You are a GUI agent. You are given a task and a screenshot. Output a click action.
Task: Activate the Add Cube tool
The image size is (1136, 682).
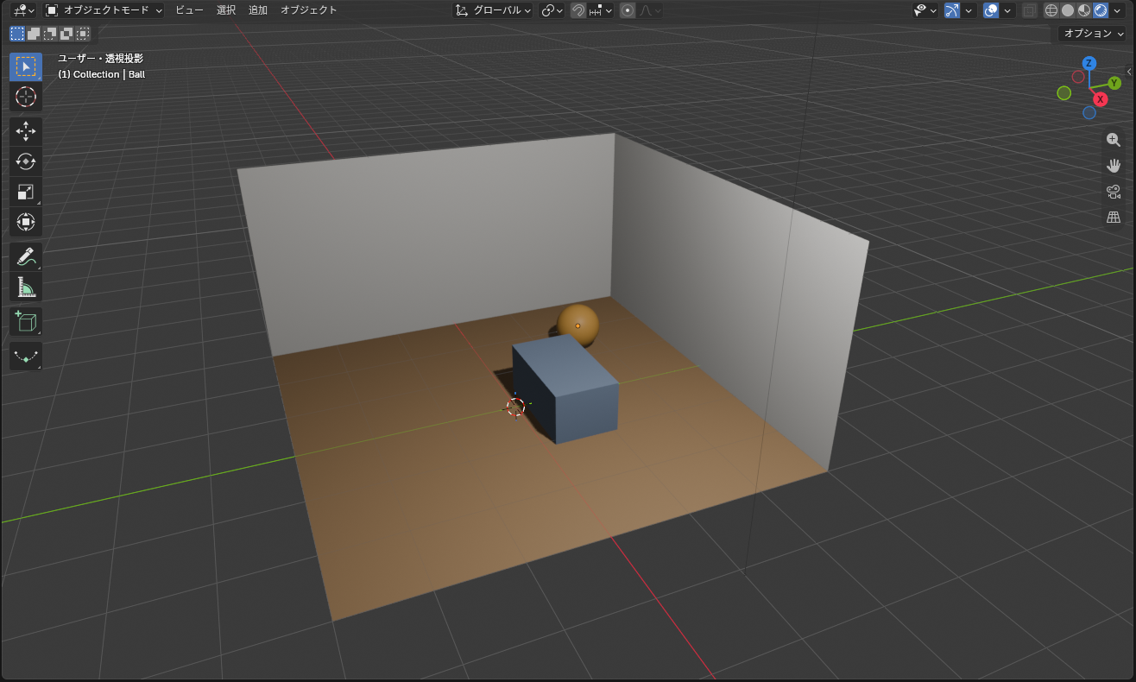click(26, 321)
